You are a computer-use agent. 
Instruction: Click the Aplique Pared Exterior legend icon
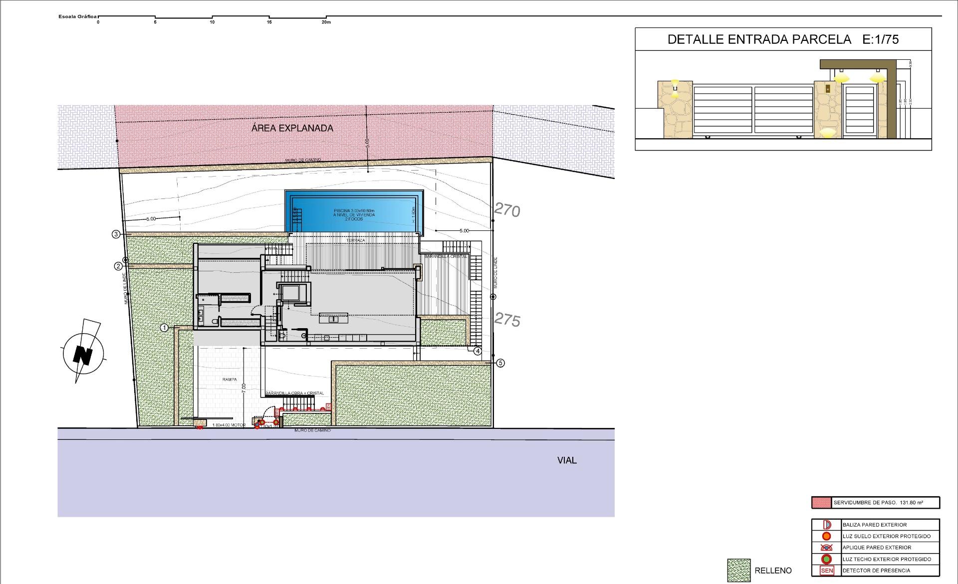[x=826, y=548]
